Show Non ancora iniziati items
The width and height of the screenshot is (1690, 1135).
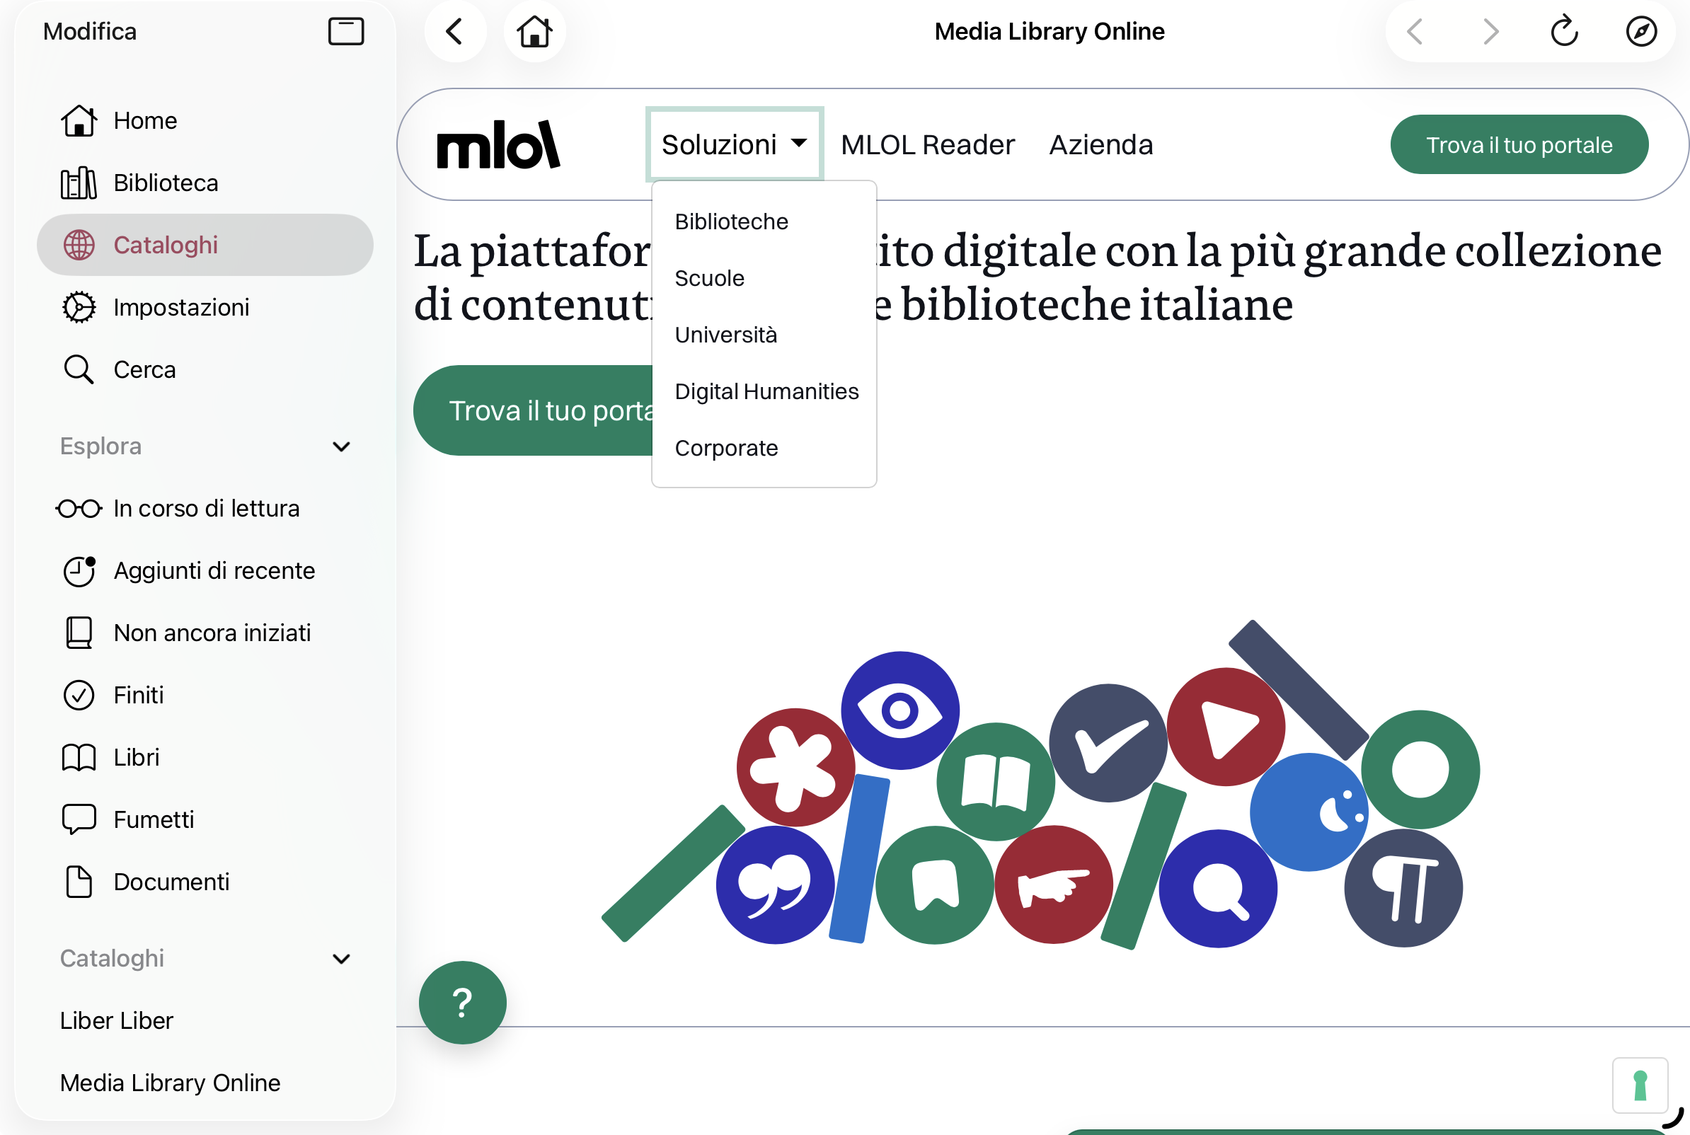pos(205,633)
